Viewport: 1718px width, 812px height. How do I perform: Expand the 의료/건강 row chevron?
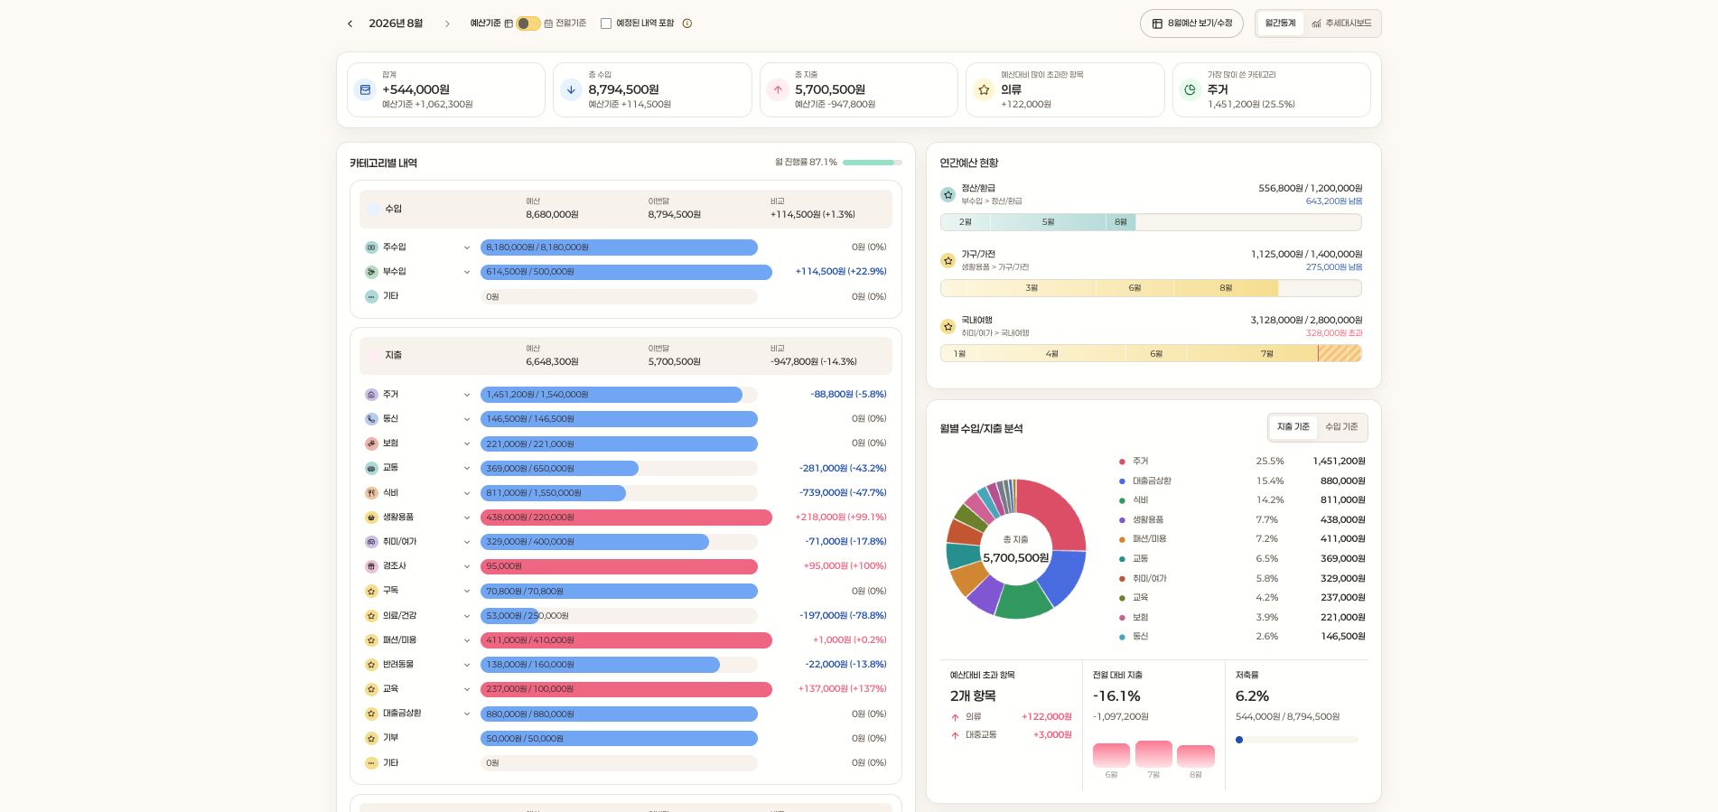[x=467, y=616]
